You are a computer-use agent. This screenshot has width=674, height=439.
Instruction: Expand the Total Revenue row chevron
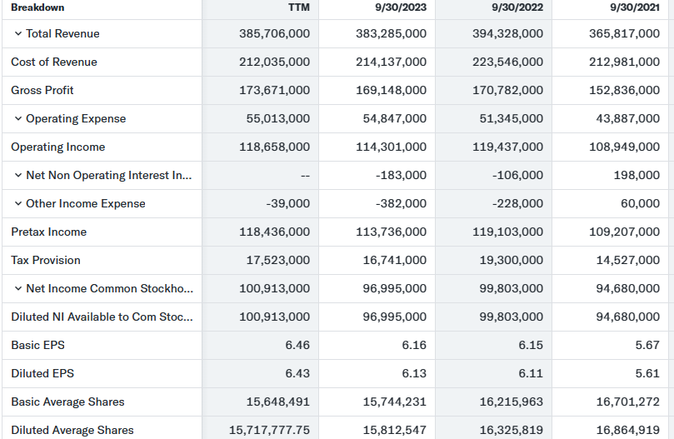[x=18, y=33]
